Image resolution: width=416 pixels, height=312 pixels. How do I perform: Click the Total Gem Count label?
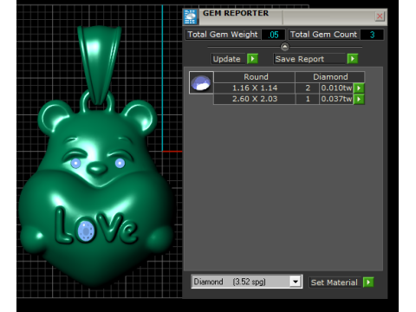click(323, 35)
